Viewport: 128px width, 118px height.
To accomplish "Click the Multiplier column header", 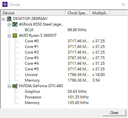I will (100, 13).
